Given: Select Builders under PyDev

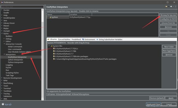Looking at the screenshot, I should click(x=9, y=36).
